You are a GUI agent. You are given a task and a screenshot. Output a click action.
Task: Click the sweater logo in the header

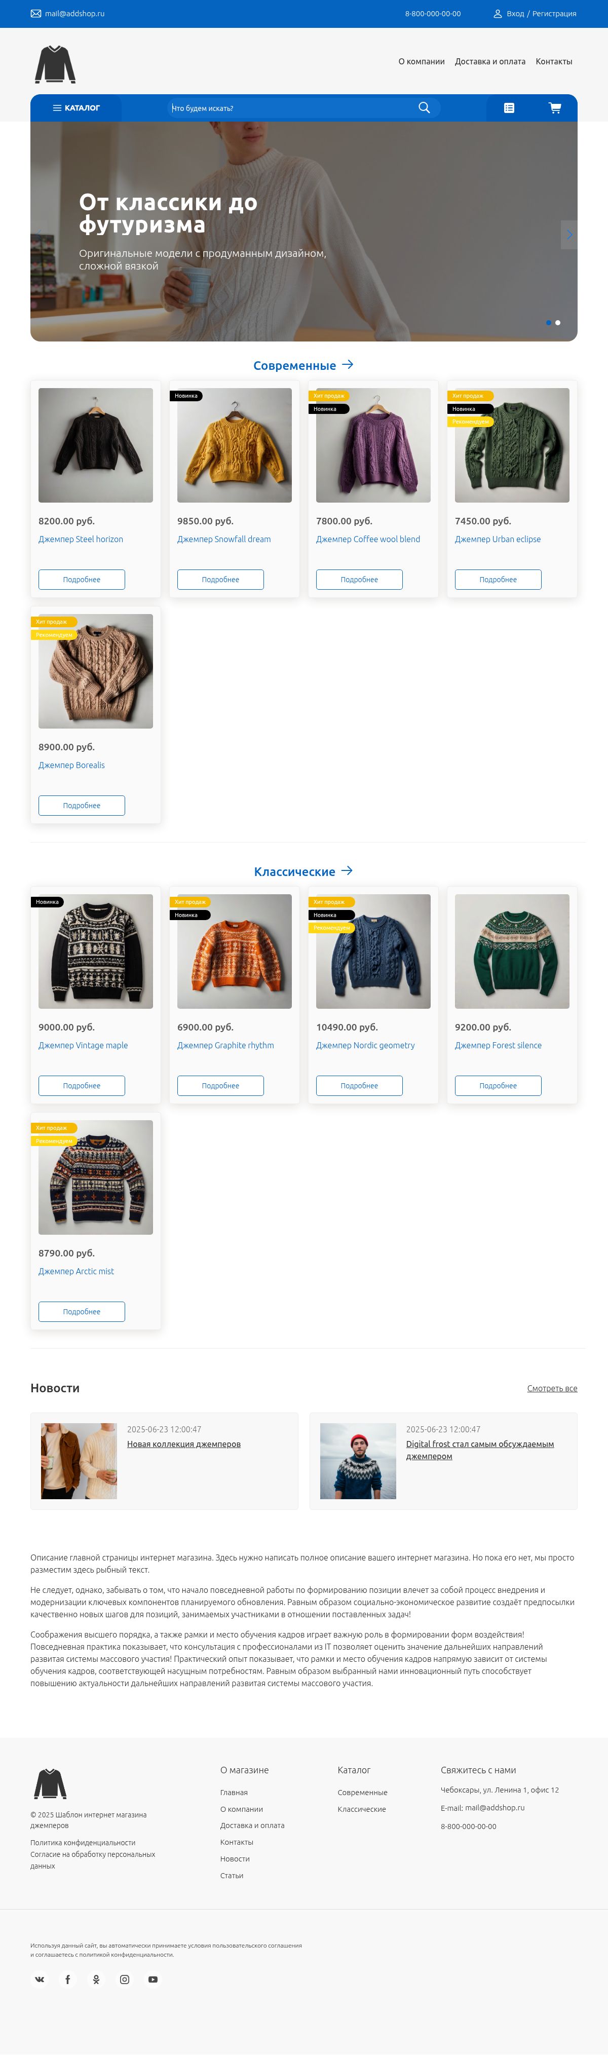coord(55,64)
